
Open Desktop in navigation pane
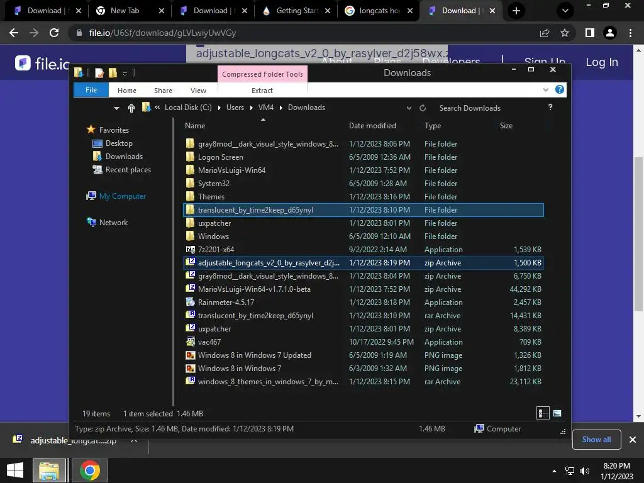coord(119,143)
